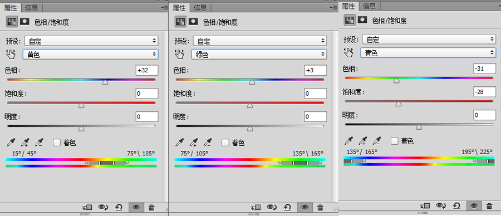Click saturation value field showing -28

(485, 92)
